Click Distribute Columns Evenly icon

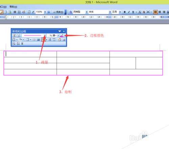[54, 40]
